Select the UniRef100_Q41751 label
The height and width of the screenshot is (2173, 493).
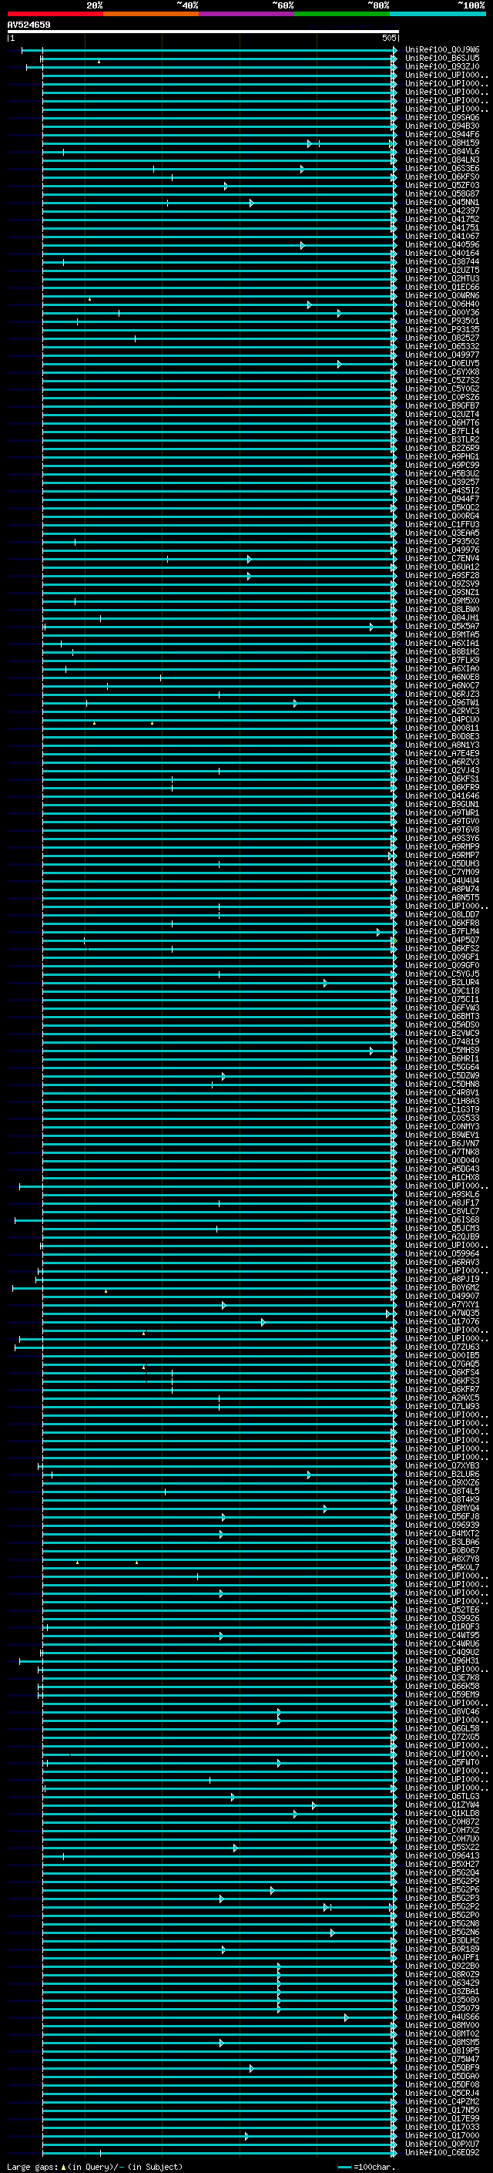point(442,227)
